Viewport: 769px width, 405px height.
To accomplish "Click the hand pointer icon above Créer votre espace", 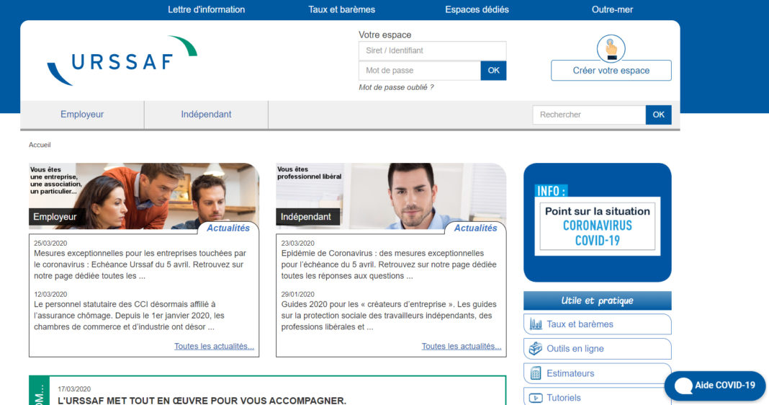I will point(611,48).
